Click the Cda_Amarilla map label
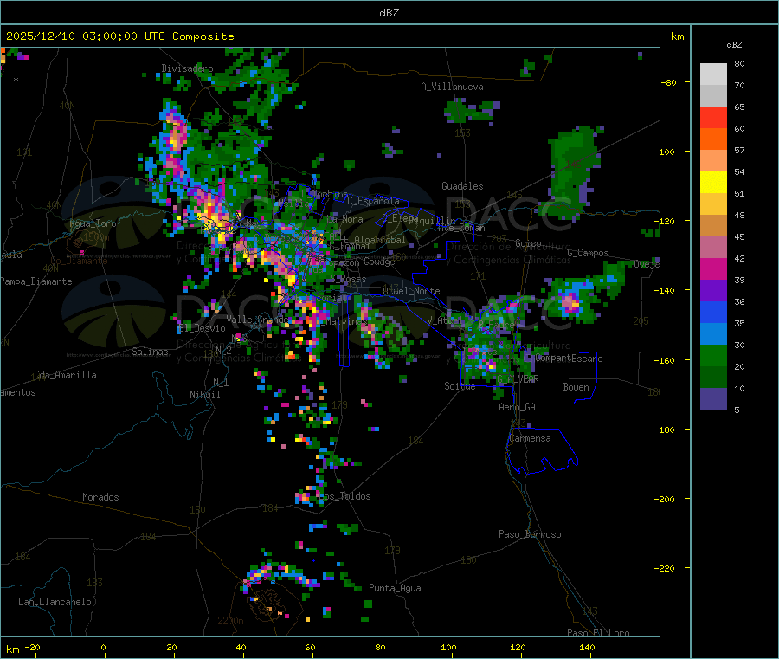This screenshot has height=659, width=779. (65, 375)
